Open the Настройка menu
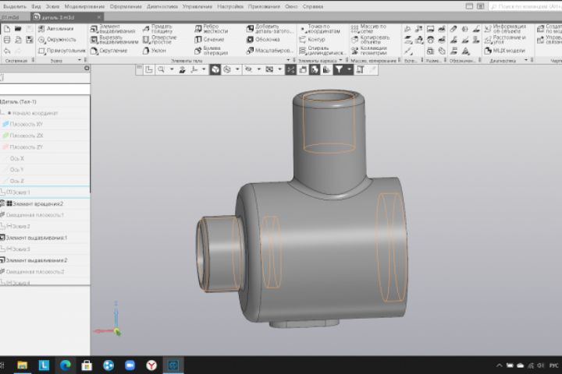The height and width of the screenshot is (374, 562). pyautogui.click(x=230, y=6)
